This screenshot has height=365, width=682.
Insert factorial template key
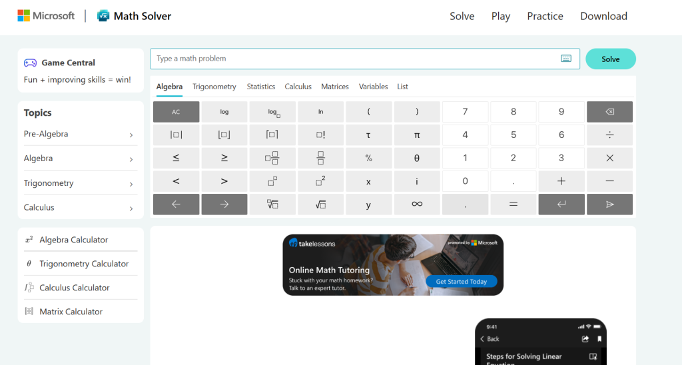(x=320, y=135)
